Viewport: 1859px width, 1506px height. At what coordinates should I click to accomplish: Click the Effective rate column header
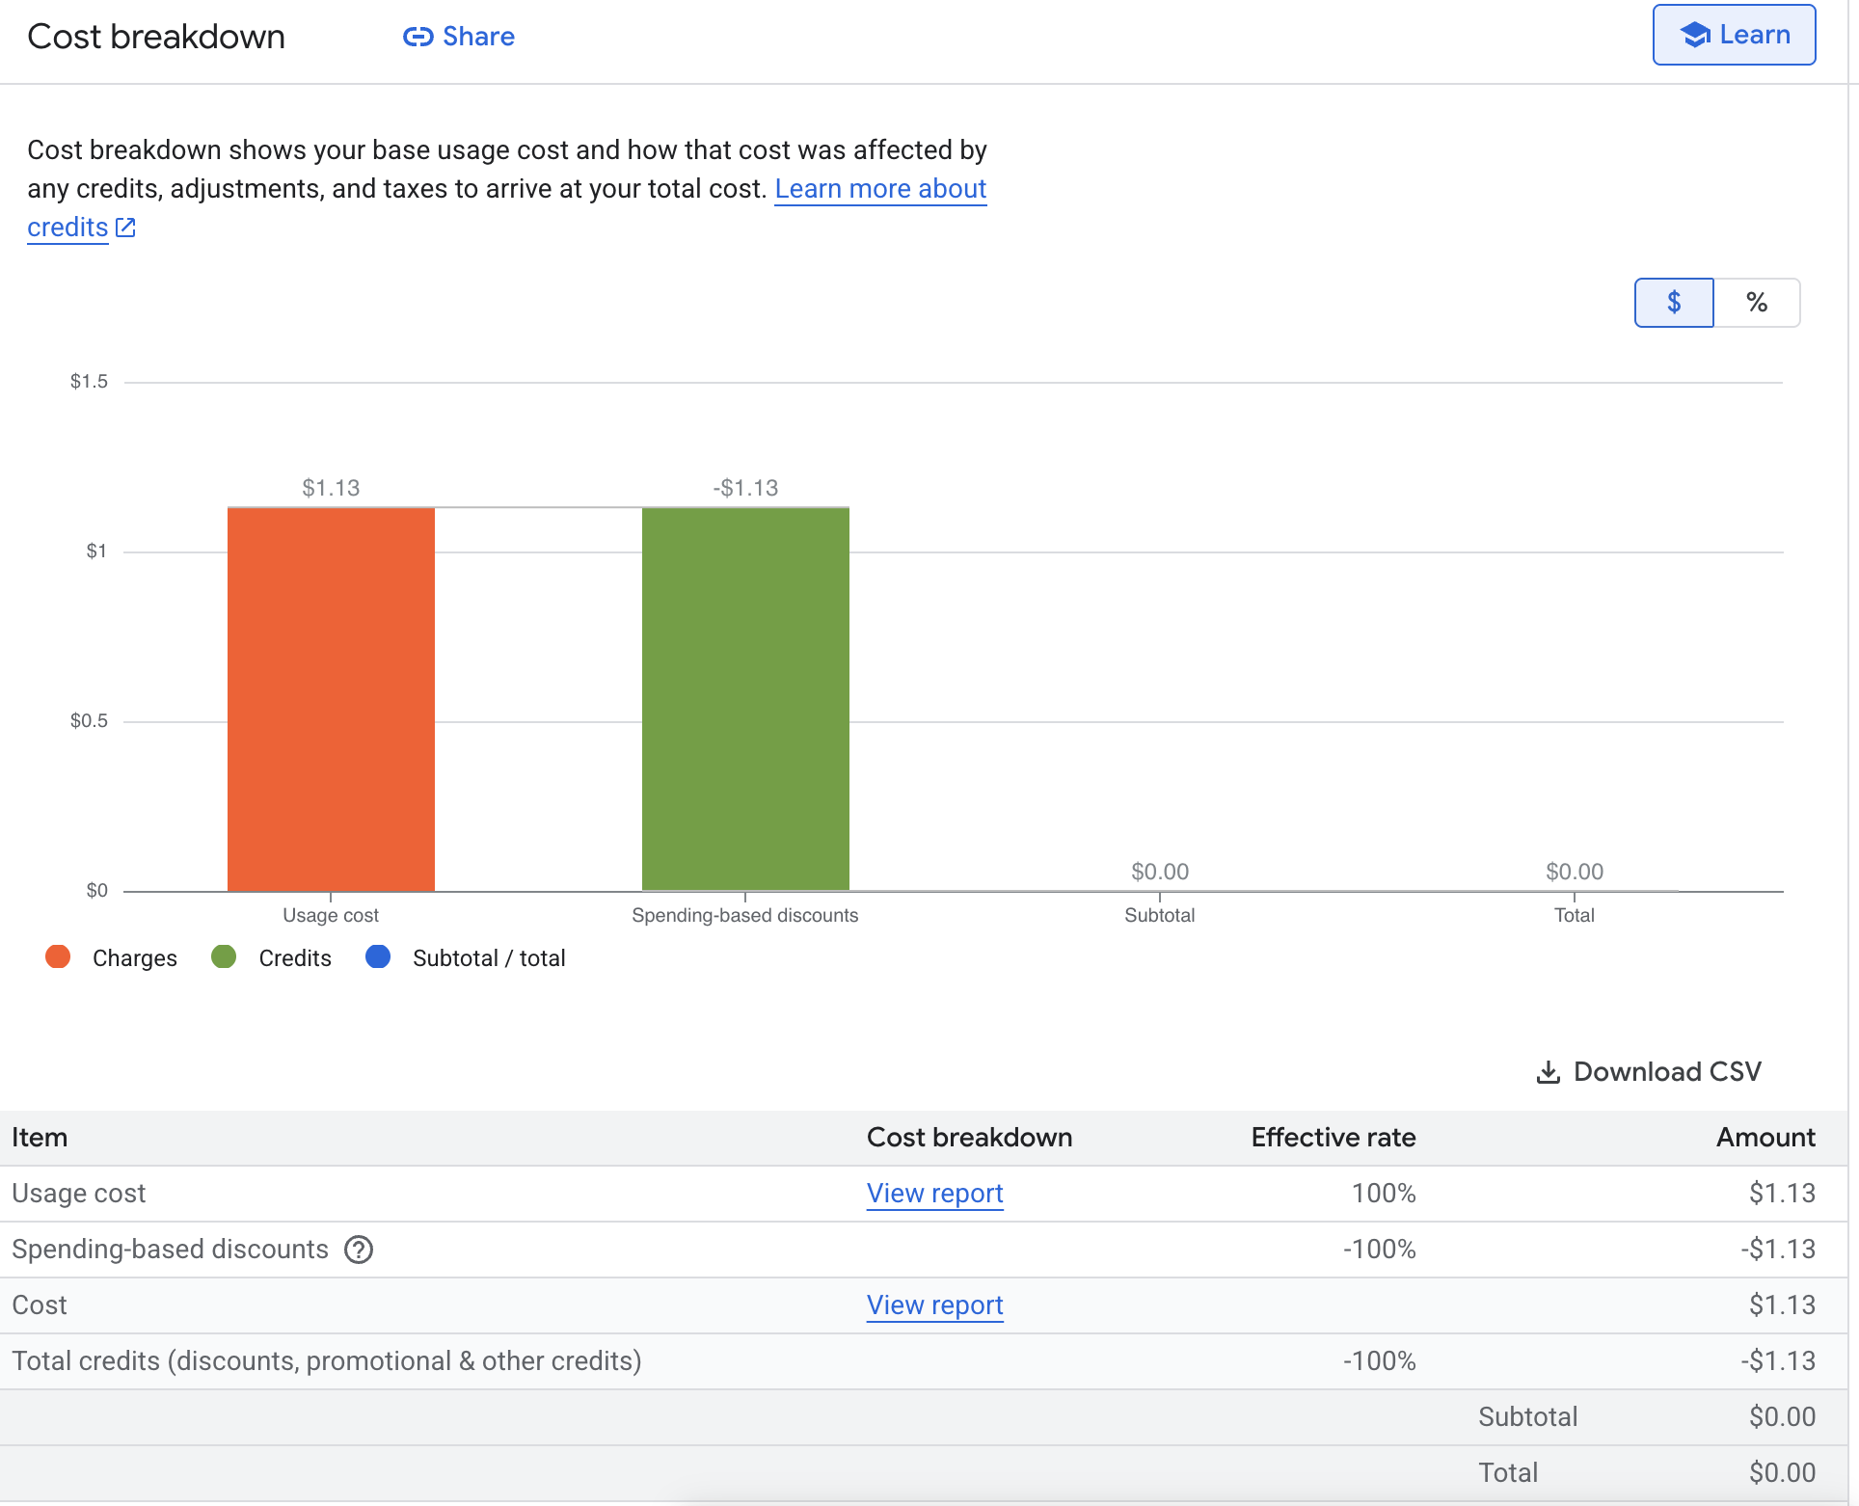pyautogui.click(x=1333, y=1138)
